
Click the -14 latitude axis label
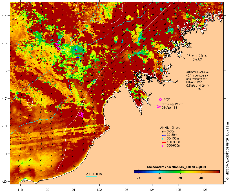(x=4, y=15)
